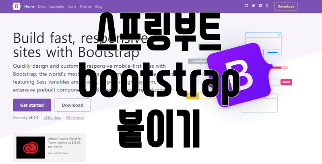This screenshot has height=164, width=322.
Task: Open the Docs nav item
Action: coord(42,6)
